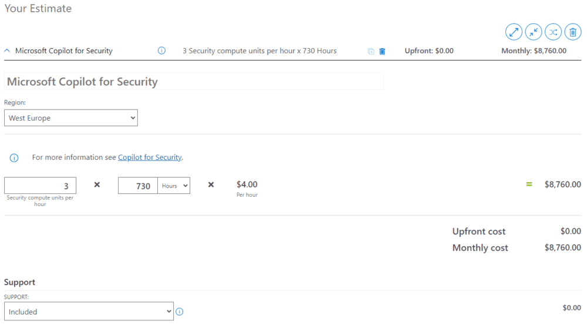This screenshot has width=587, height=328.
Task: Collapse the Microsoft Copilot for Security section
Action: [7, 50]
